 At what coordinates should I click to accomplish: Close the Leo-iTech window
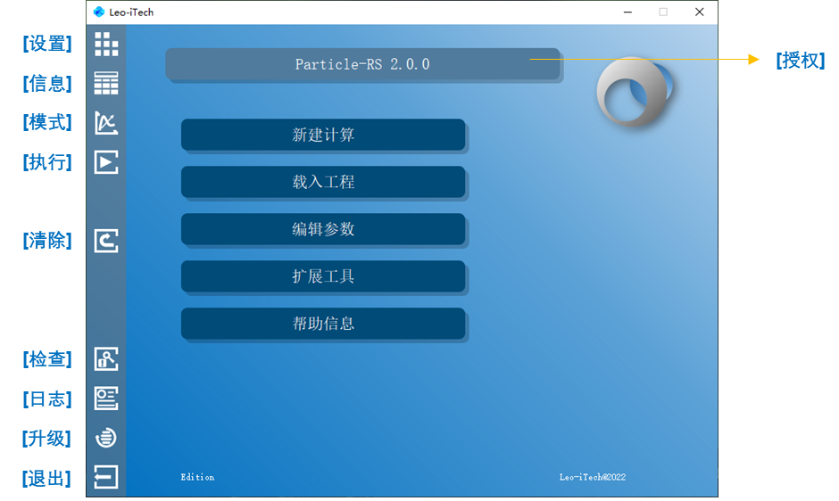tap(700, 12)
